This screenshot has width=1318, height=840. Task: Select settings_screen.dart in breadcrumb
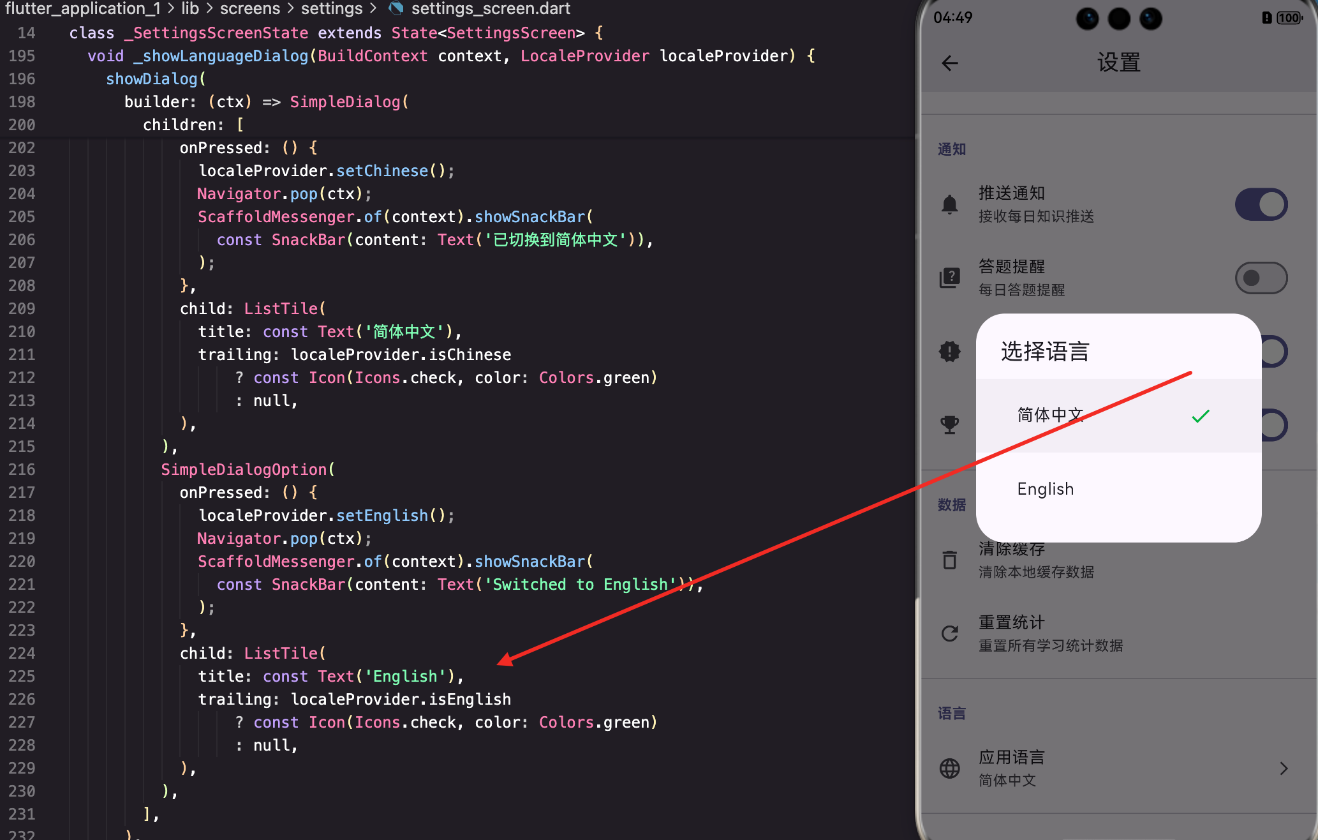tap(491, 8)
